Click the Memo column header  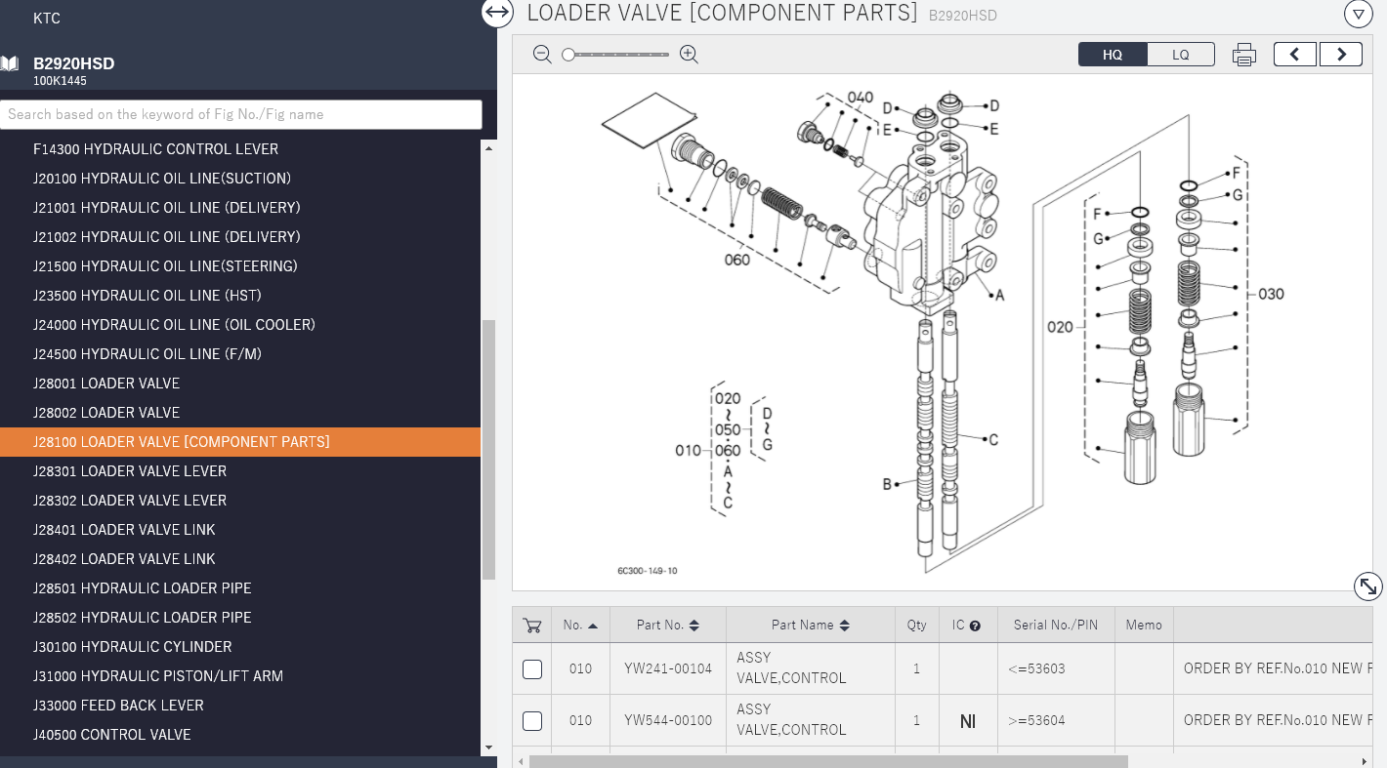(x=1144, y=626)
